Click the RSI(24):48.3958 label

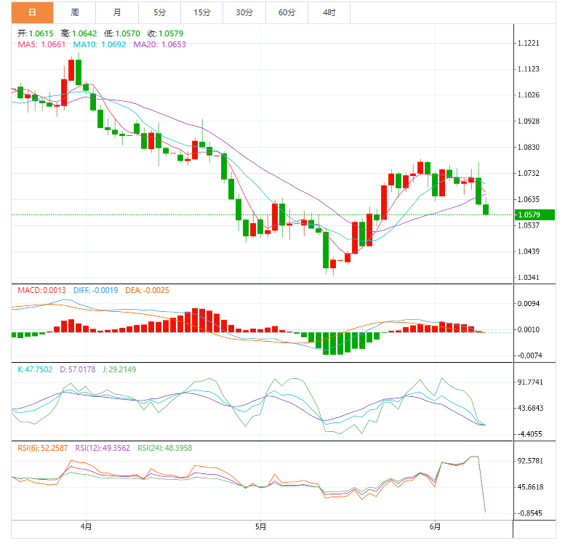164,448
